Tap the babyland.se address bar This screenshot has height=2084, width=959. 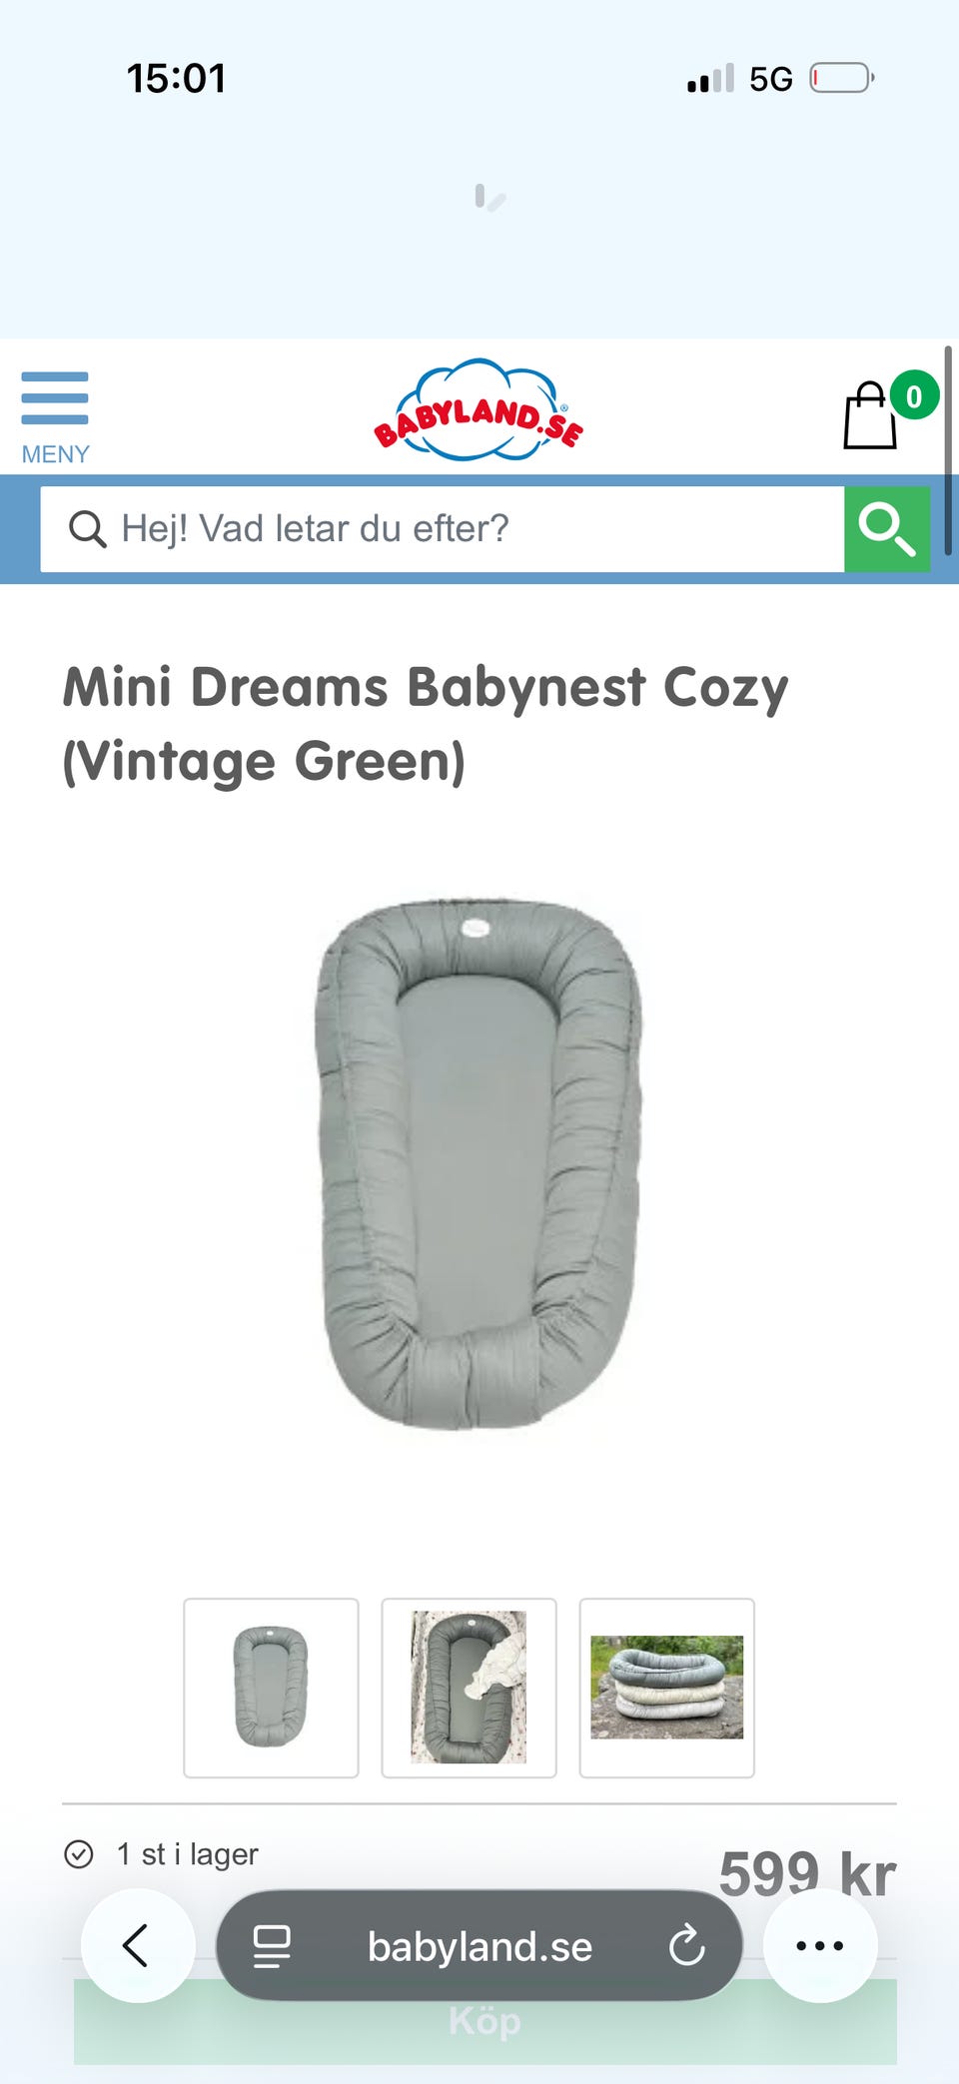479,1945
